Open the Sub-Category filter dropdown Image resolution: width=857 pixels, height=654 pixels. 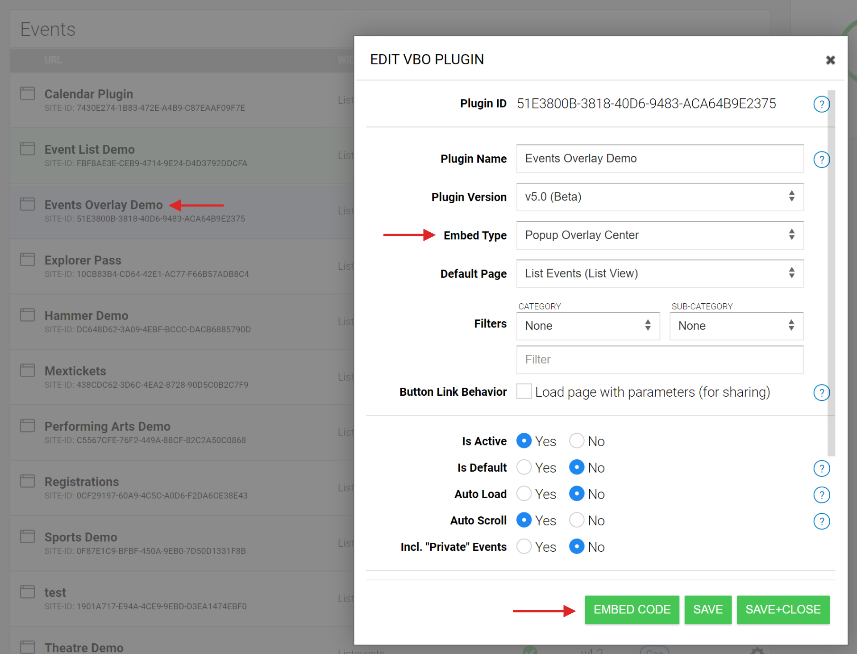[x=736, y=326]
